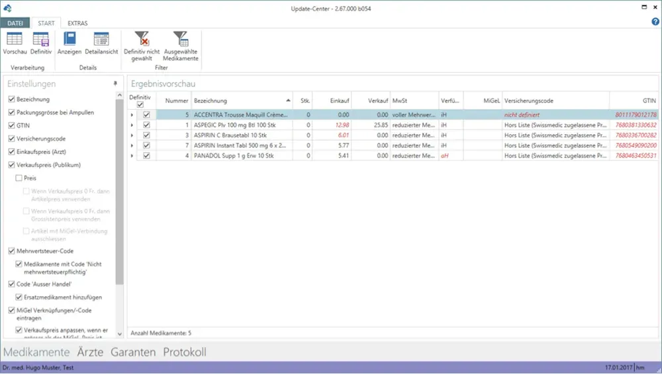Open the Garanten section

(x=133, y=352)
